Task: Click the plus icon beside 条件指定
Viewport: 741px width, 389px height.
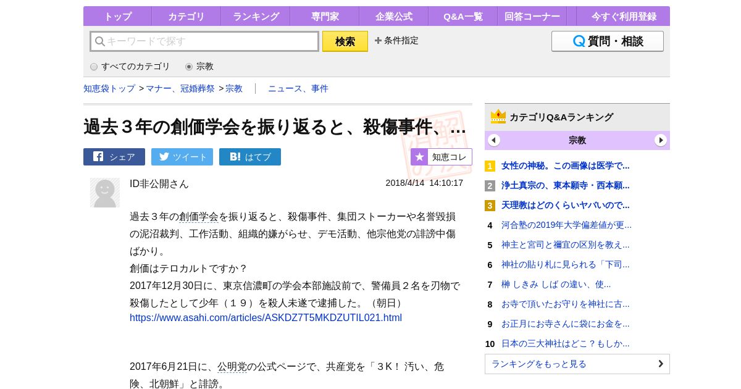Action: [378, 41]
